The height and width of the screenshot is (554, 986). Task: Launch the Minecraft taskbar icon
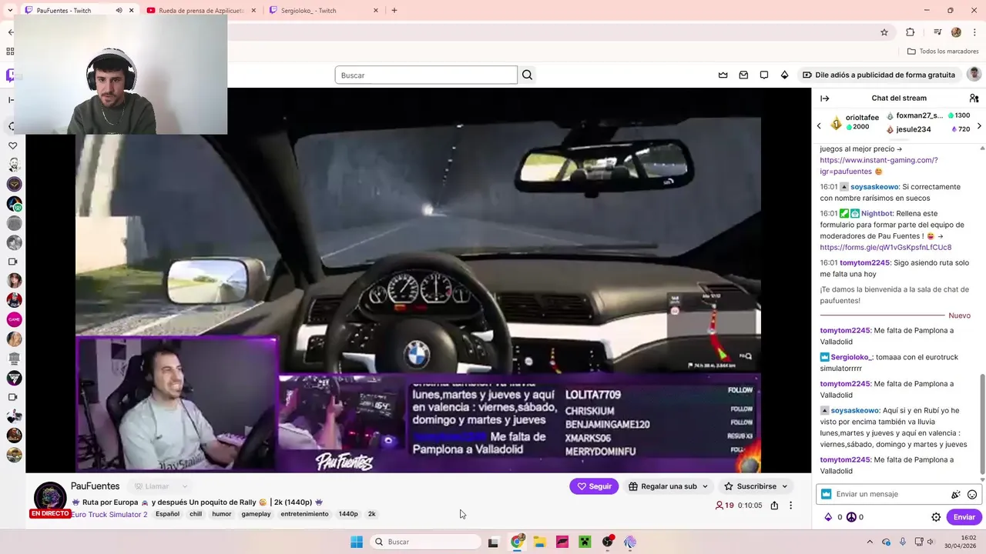[x=585, y=542]
